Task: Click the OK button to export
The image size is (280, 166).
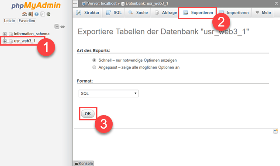Action: tap(88, 114)
